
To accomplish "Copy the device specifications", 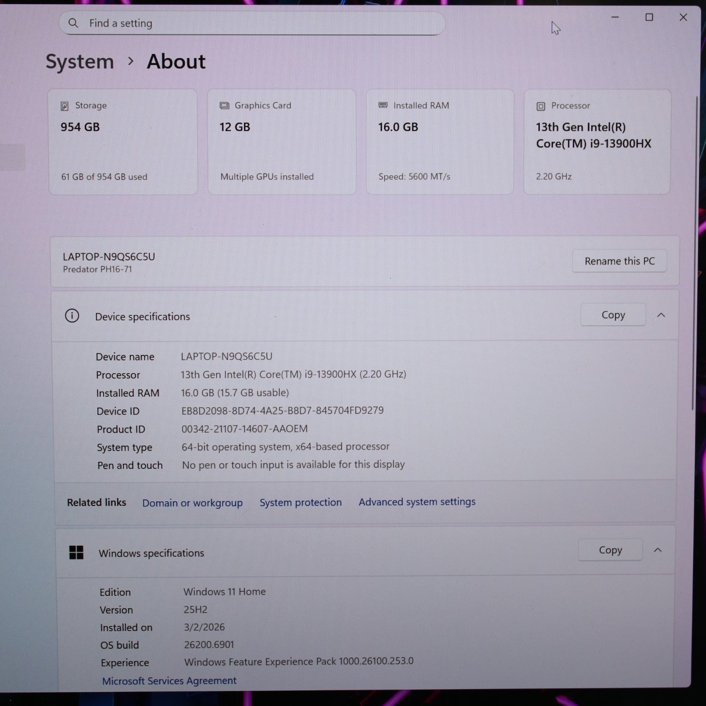I will pyautogui.click(x=613, y=315).
